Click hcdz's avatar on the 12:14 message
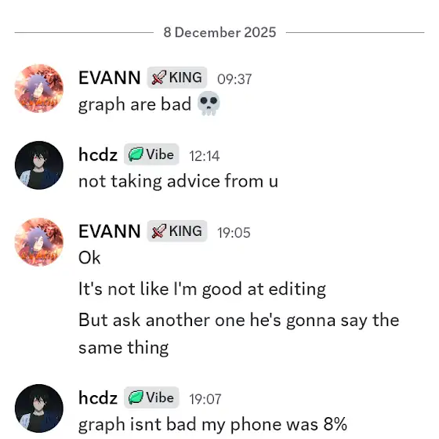The width and height of the screenshot is (439, 439). click(39, 165)
